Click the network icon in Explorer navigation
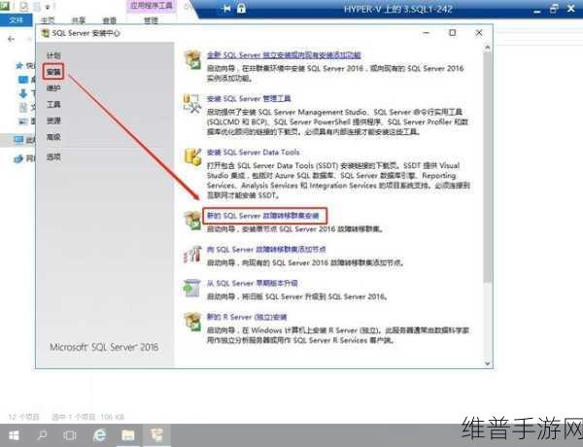Viewport: 583px width, 447px height. coord(18,159)
